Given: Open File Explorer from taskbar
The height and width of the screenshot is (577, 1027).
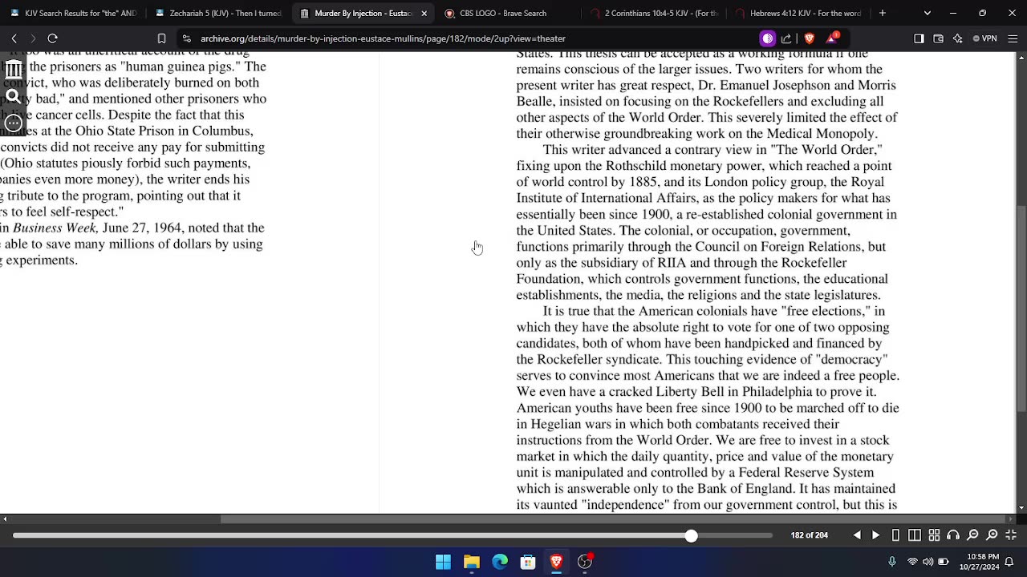Looking at the screenshot, I should click(x=471, y=562).
